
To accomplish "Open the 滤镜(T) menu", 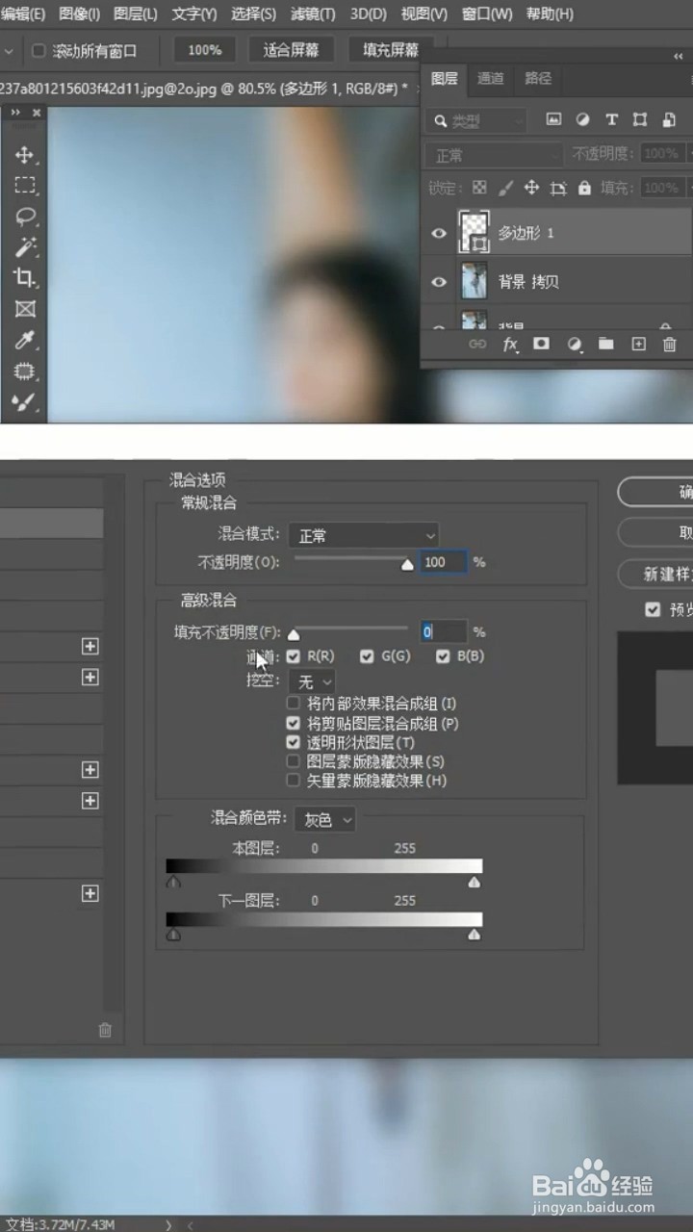I will pyautogui.click(x=313, y=14).
